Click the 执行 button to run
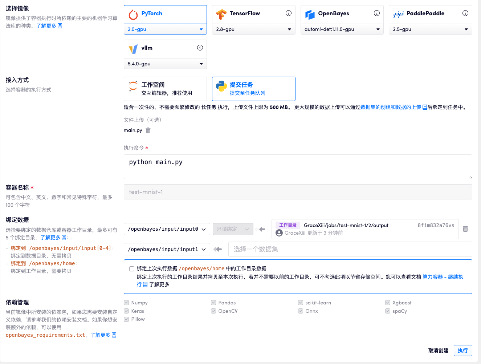 point(463,351)
